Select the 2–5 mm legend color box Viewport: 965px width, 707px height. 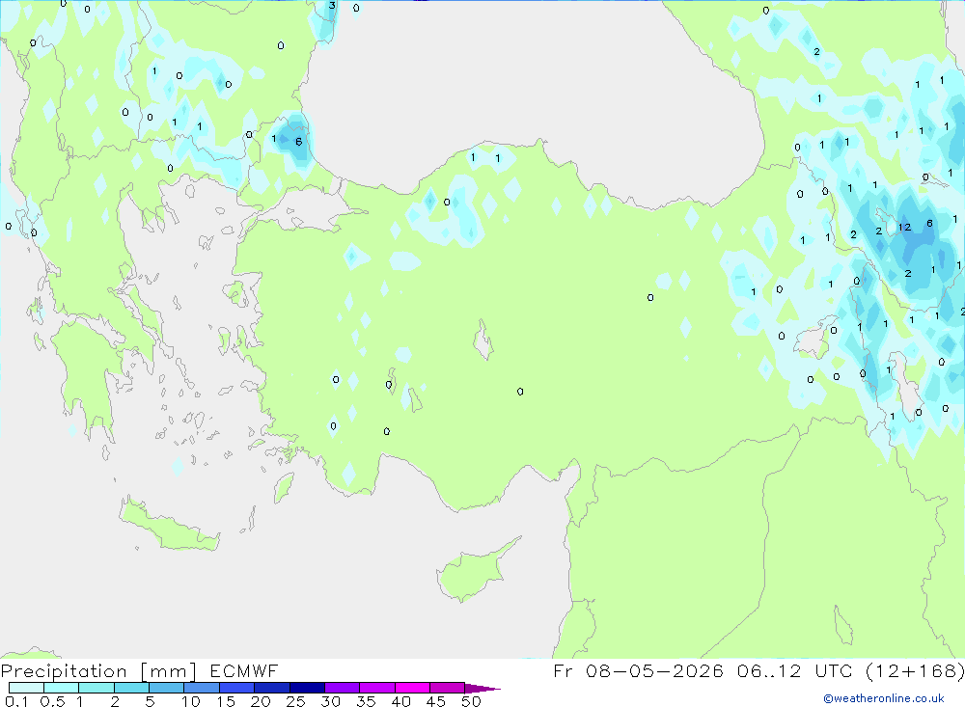click(131, 688)
